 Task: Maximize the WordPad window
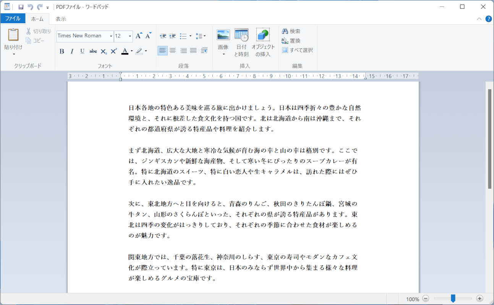tap(462, 7)
